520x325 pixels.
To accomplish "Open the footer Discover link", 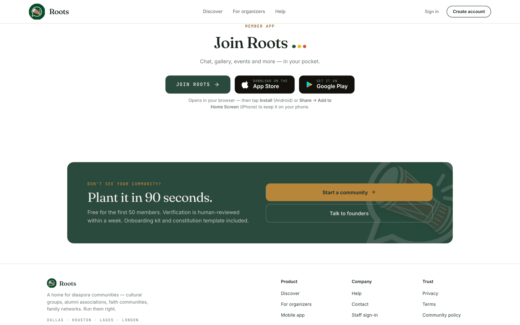I will click(290, 293).
